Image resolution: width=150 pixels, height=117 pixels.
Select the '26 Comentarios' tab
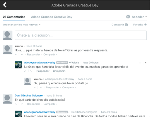tap(14, 17)
